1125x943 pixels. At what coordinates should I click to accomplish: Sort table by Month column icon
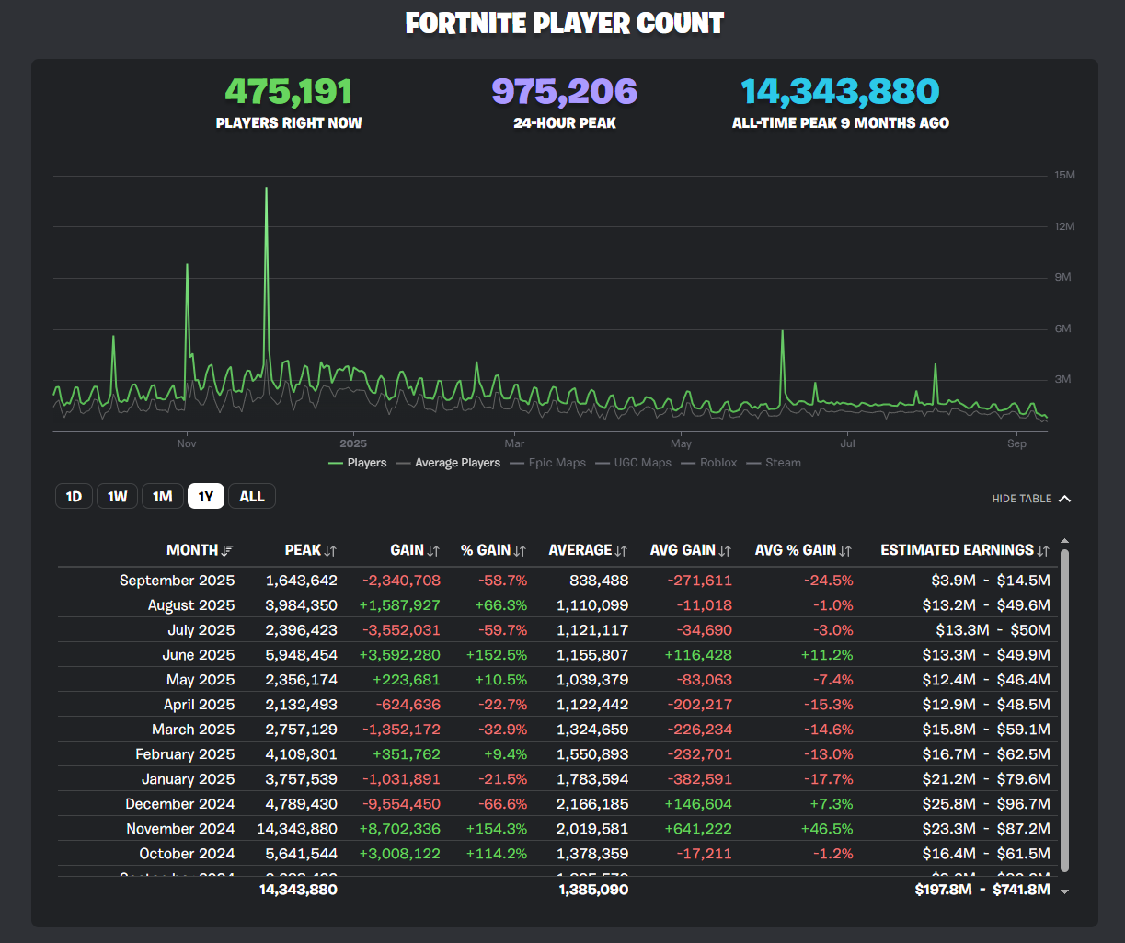[228, 550]
